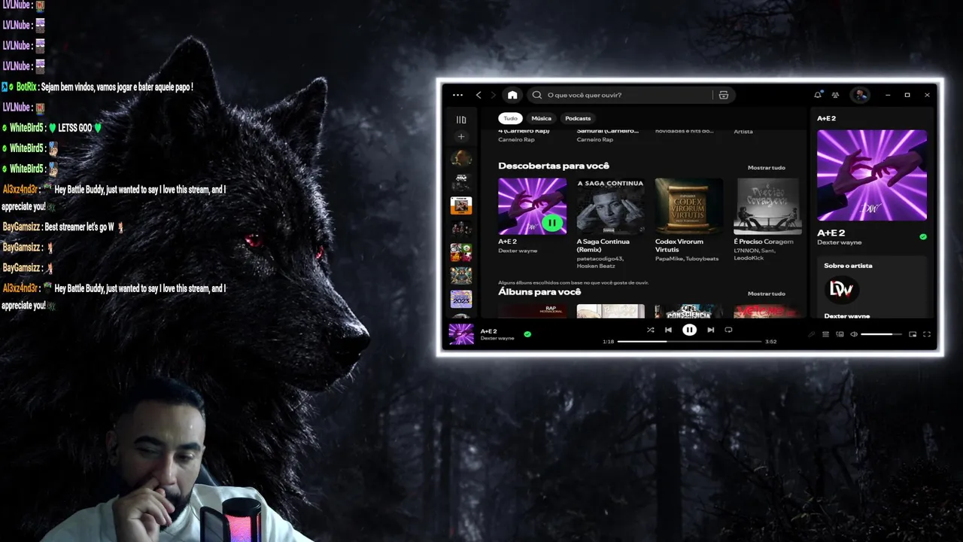The height and width of the screenshot is (542, 963).
Task: Enter full screen with the player-bar icon
Action: [x=927, y=334]
